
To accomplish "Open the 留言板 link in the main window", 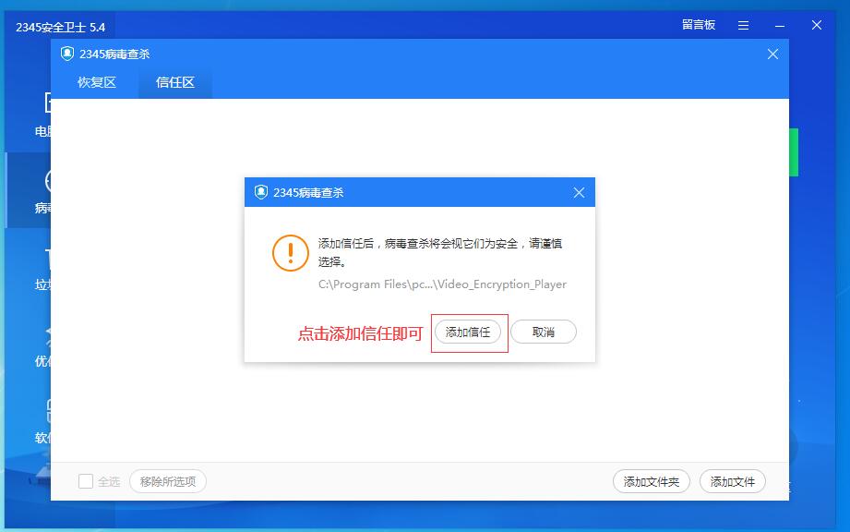I will pos(699,25).
